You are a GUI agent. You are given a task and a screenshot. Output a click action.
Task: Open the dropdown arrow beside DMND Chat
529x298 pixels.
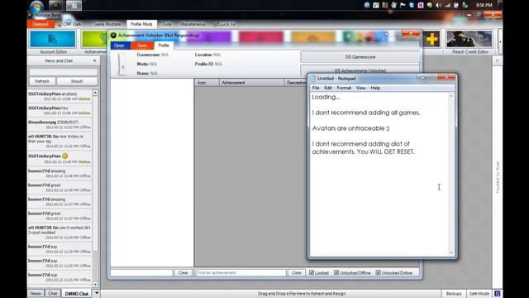click(97, 293)
